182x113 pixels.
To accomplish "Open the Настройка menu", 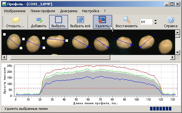I will [91, 11].
